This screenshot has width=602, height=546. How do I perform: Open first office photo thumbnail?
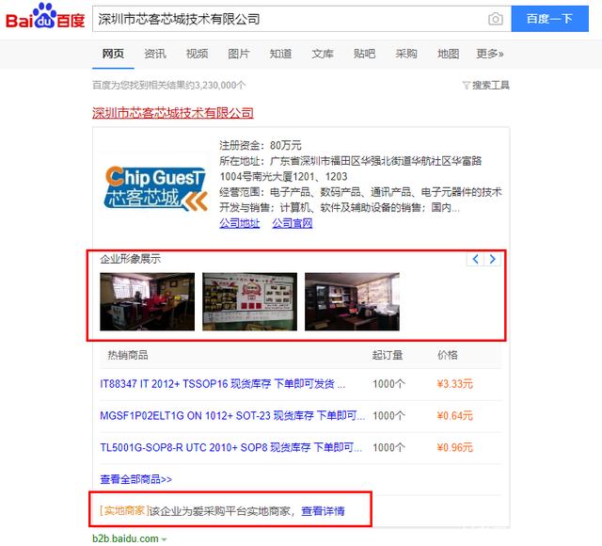[148, 301]
